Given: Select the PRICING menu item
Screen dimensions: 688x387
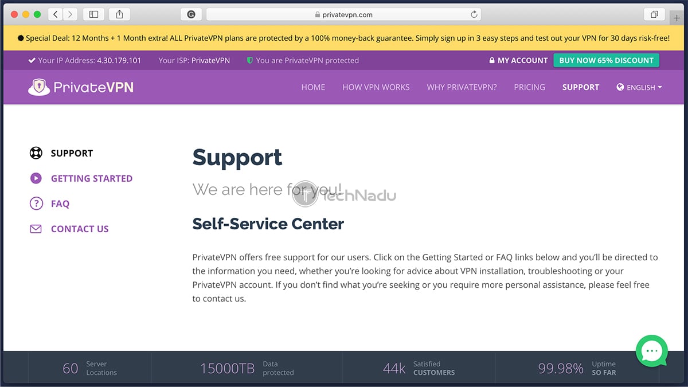Looking at the screenshot, I should click(x=529, y=87).
